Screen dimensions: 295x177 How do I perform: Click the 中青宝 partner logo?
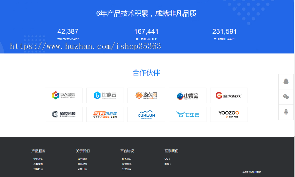coord(187,95)
